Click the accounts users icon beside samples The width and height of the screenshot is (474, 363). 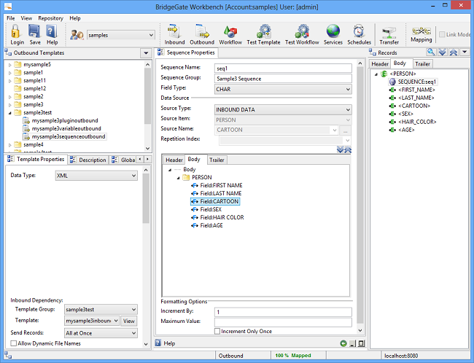(x=77, y=35)
